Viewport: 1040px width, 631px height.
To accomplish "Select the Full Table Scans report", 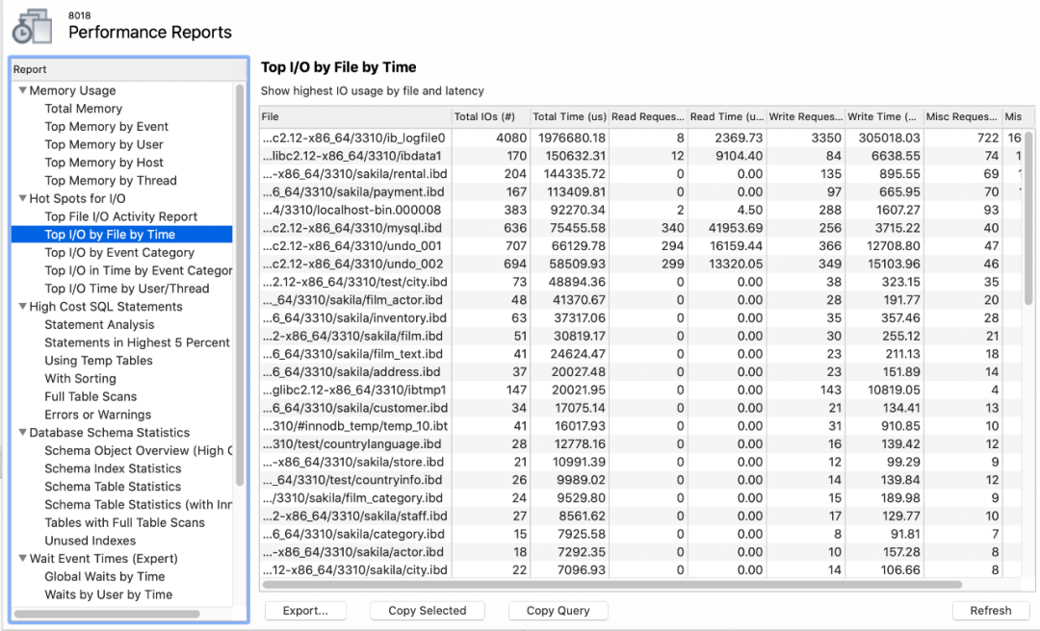I will click(91, 396).
